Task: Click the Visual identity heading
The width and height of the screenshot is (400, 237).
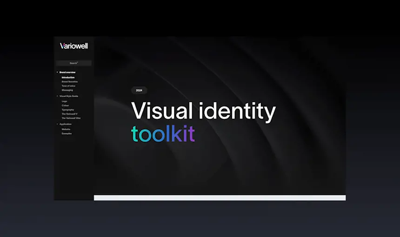Action: pos(203,112)
